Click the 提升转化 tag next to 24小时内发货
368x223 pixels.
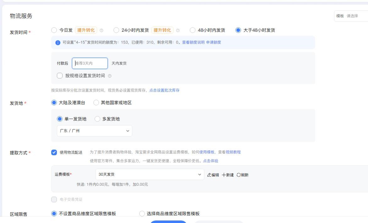pyautogui.click(x=162, y=30)
